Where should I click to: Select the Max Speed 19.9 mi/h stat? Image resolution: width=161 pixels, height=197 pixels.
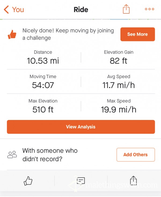click(x=119, y=106)
